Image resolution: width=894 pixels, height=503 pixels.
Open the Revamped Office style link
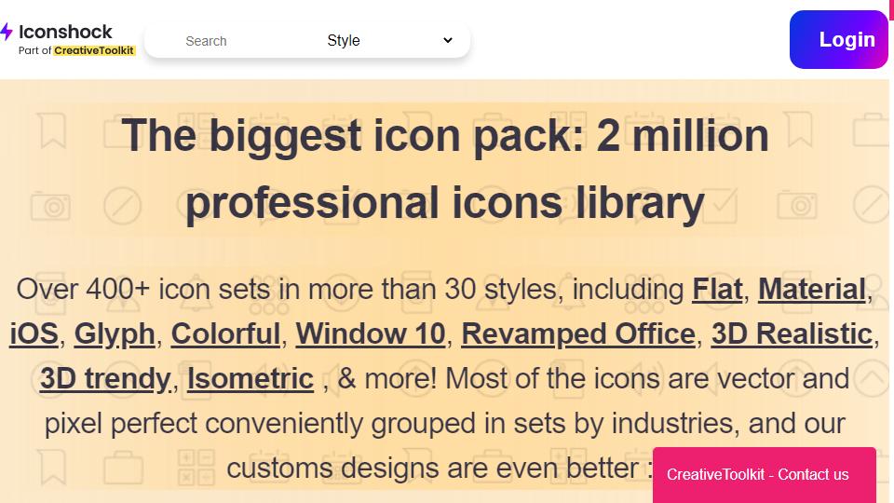tap(578, 333)
